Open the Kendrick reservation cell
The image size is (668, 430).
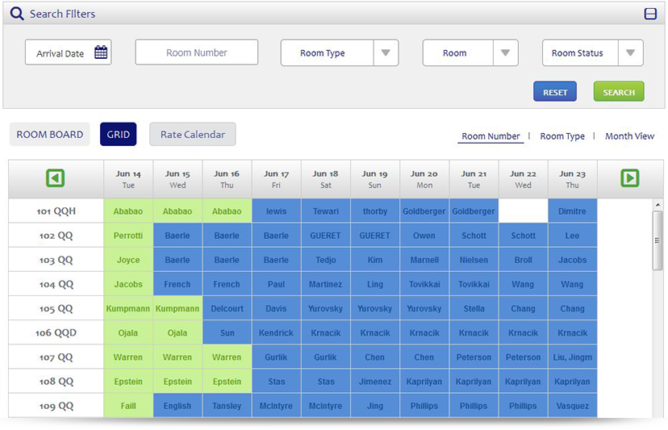[x=276, y=333]
